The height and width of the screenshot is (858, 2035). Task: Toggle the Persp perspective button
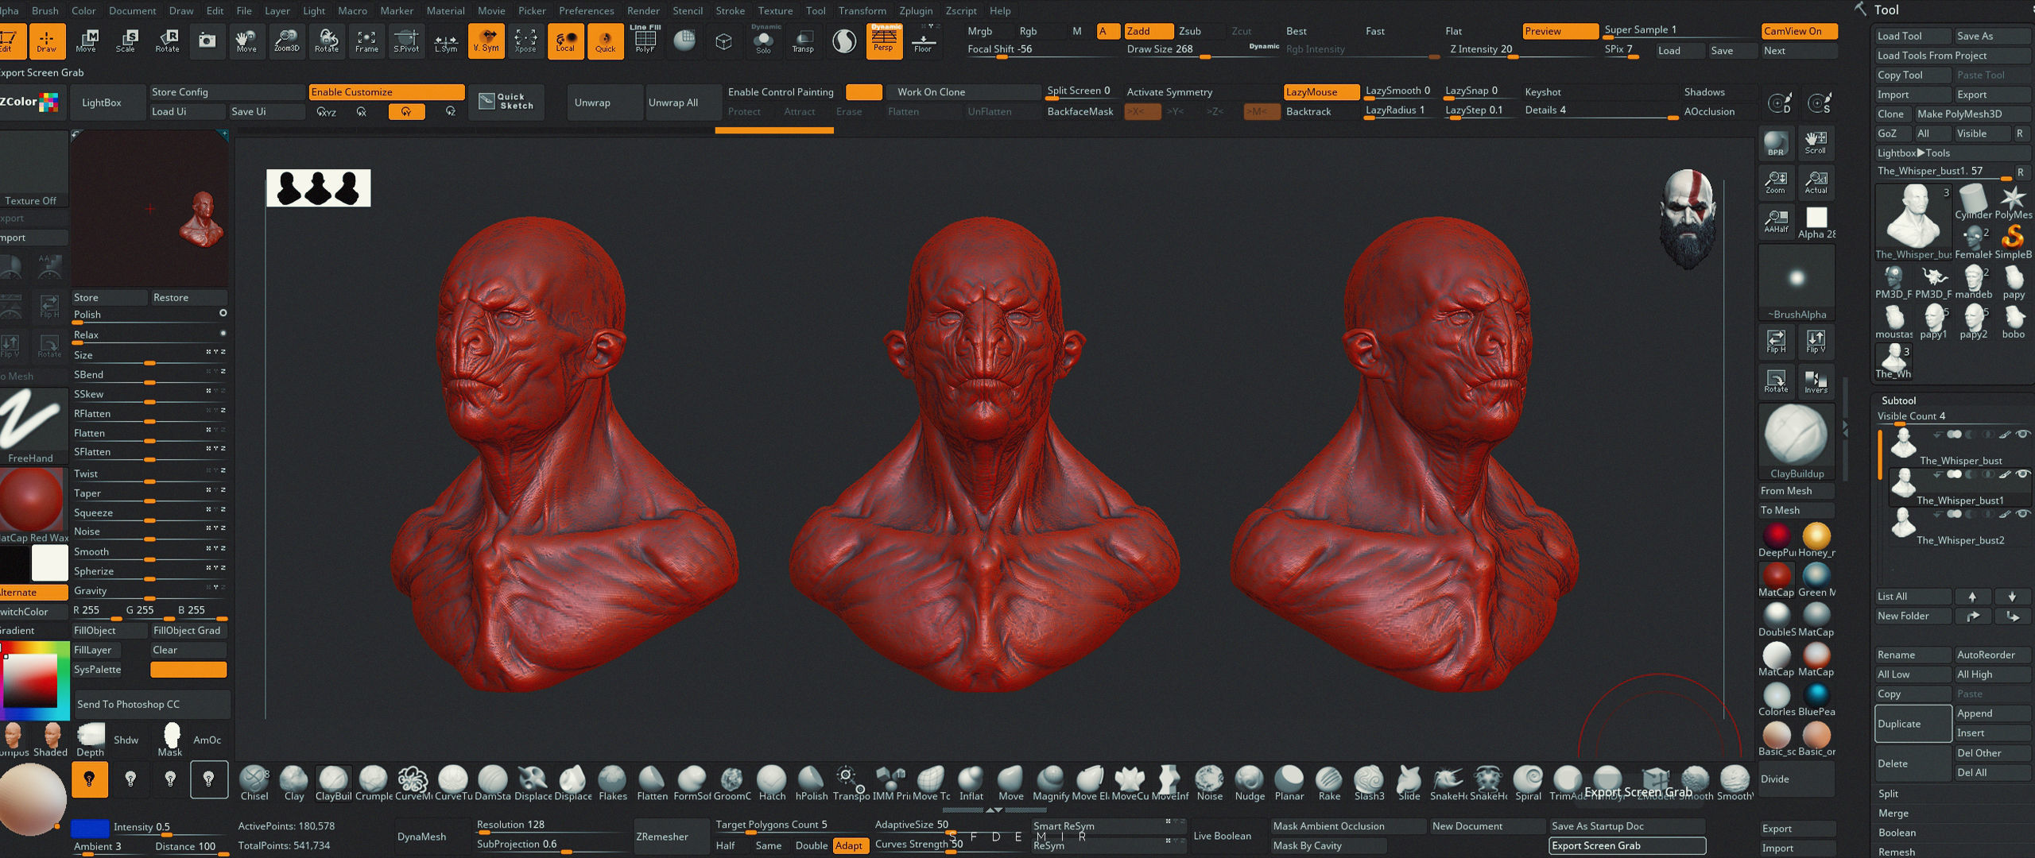(x=883, y=41)
